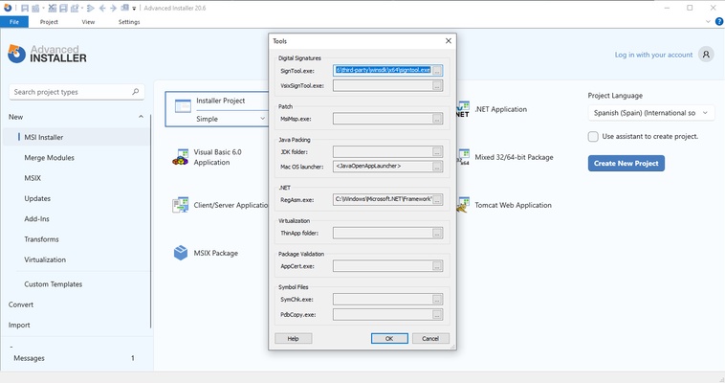The width and height of the screenshot is (725, 383).
Task: Open the Project Language dropdown
Action: pyautogui.click(x=651, y=113)
